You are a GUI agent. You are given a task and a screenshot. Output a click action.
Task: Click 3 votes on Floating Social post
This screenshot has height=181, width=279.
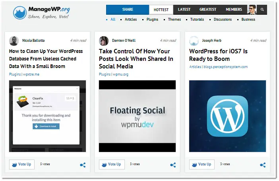(135, 164)
